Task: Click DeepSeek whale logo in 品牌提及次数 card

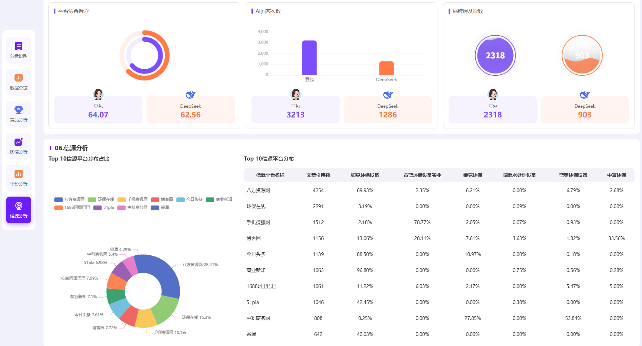Action: coord(585,95)
